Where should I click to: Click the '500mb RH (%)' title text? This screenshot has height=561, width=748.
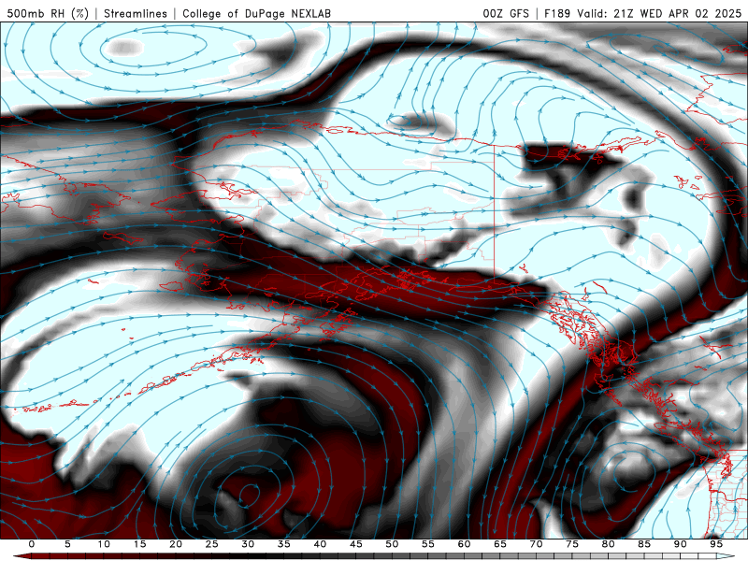pyautogui.click(x=48, y=13)
